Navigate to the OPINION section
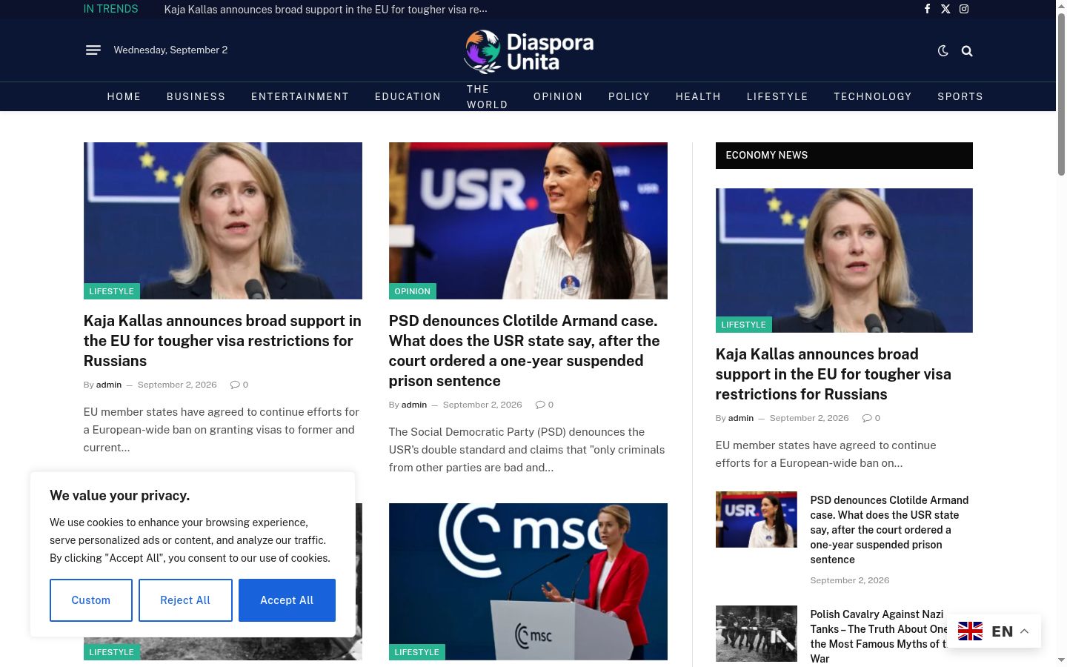1067x667 pixels. [558, 96]
